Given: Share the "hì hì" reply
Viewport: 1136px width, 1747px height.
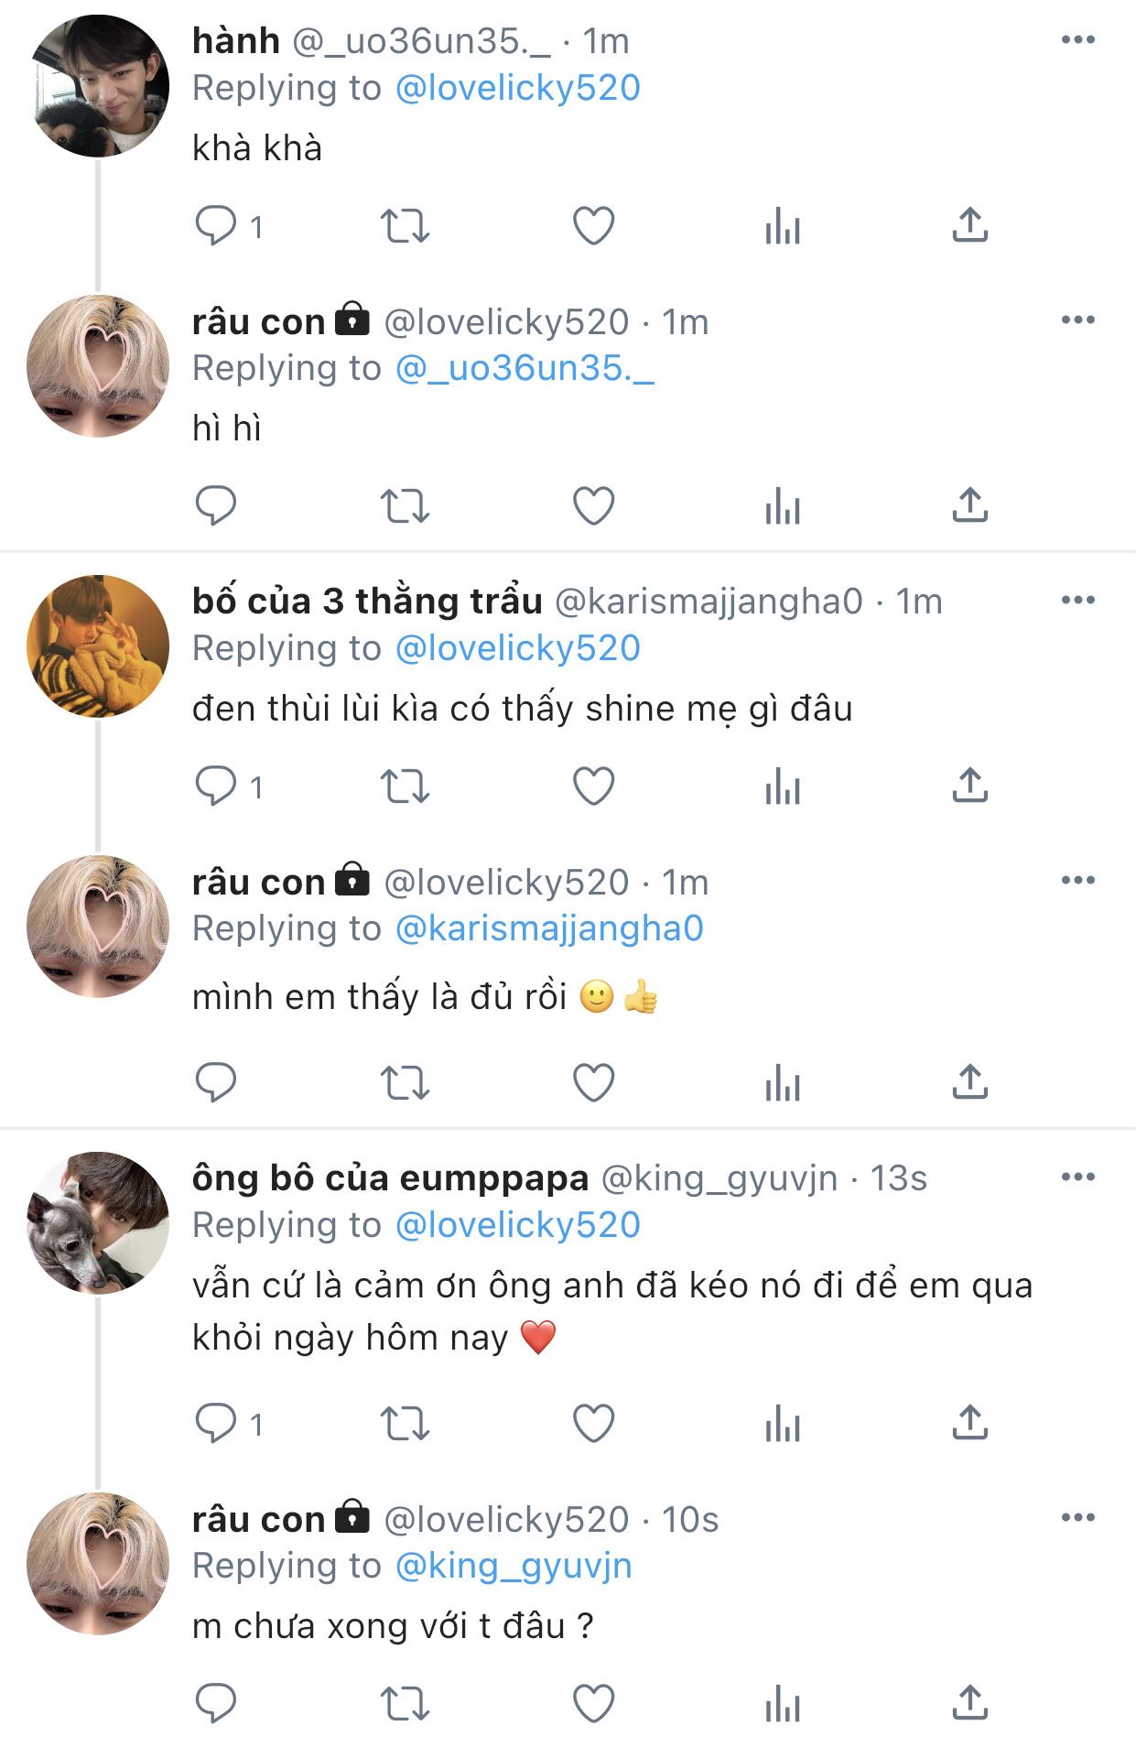Looking at the screenshot, I should pos(969,505).
